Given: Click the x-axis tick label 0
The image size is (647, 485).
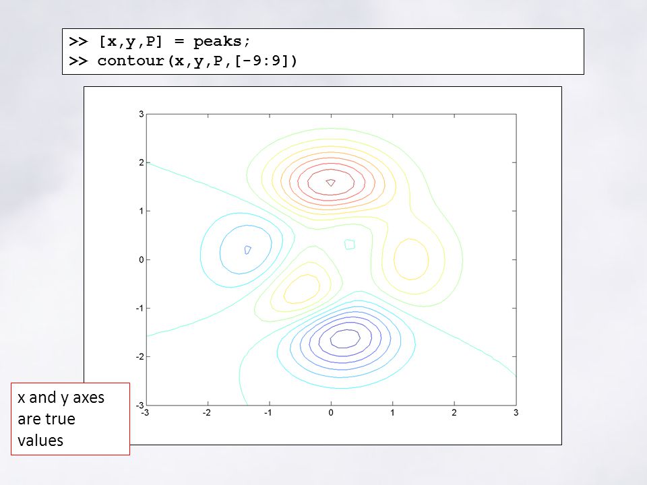Looking at the screenshot, I should click(x=331, y=413).
